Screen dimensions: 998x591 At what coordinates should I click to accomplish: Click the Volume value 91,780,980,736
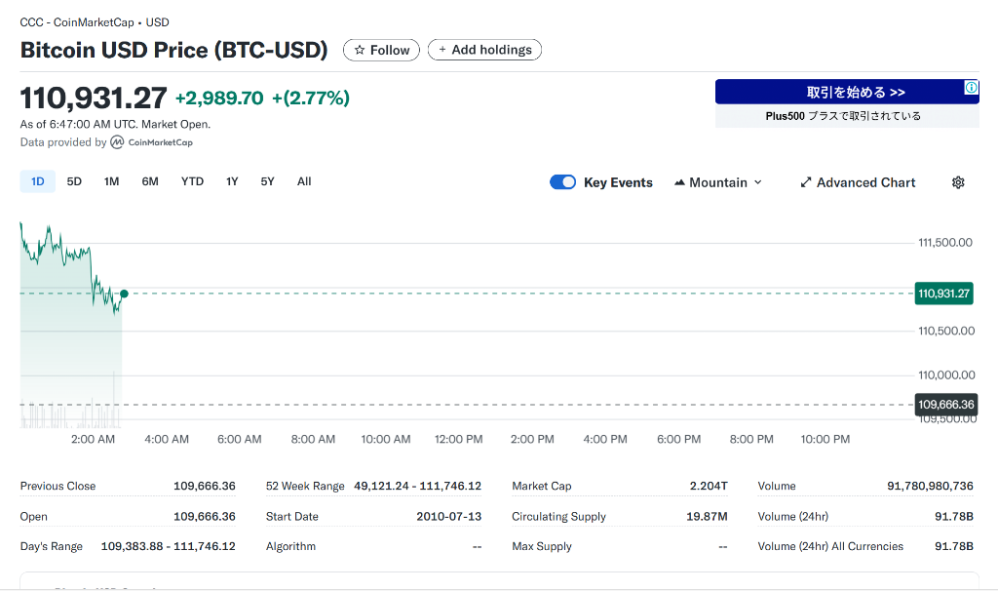(930, 486)
